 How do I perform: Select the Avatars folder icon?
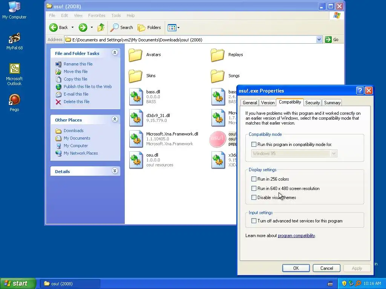click(135, 55)
